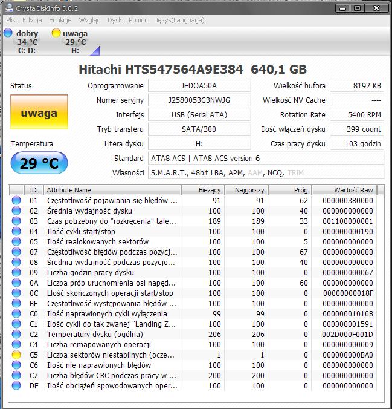Click the status orb for attribute 07
The image size is (392, 409).
pyautogui.click(x=16, y=252)
